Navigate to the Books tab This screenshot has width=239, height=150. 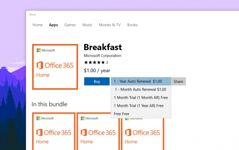coord(132,25)
